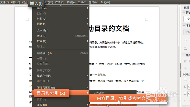
Task: Click the sidebar hide handle arrow
Action: point(180,70)
